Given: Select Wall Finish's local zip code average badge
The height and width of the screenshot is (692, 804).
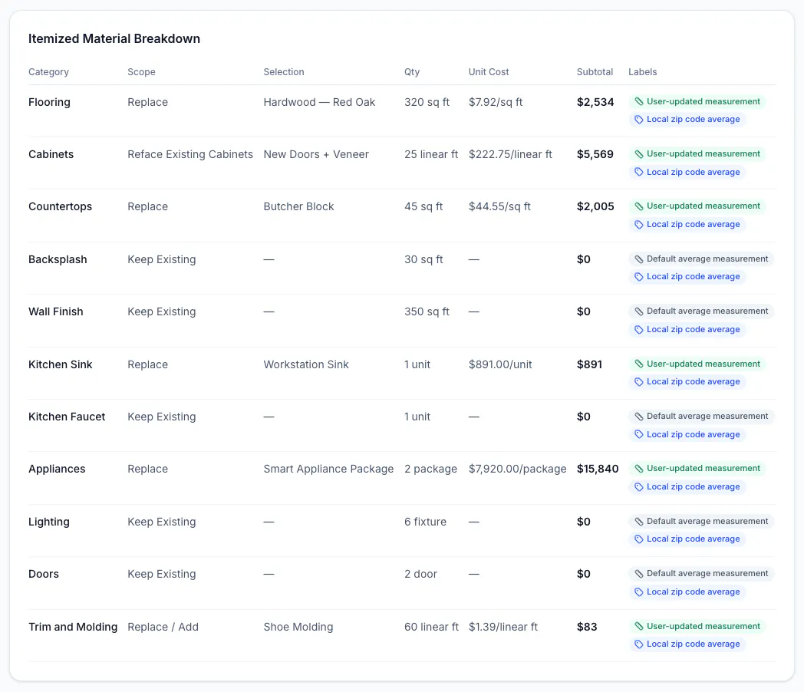Looking at the screenshot, I should coord(687,330).
